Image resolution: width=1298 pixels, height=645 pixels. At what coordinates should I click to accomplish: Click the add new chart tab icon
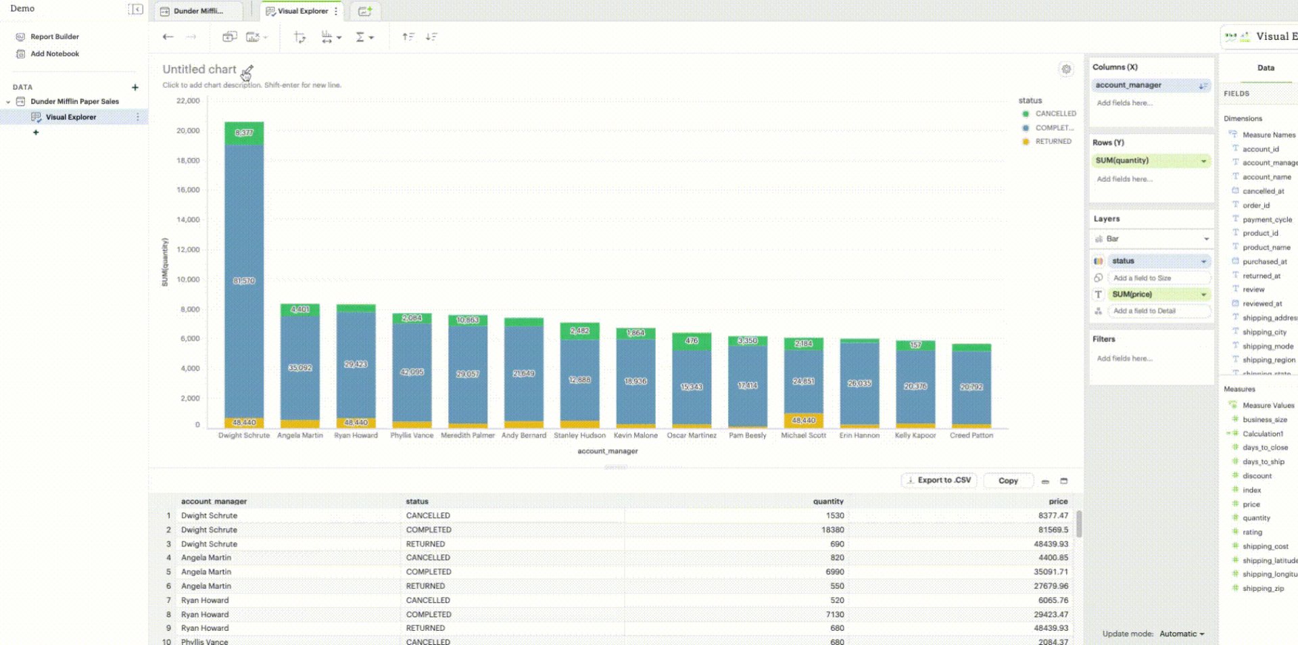click(x=365, y=11)
